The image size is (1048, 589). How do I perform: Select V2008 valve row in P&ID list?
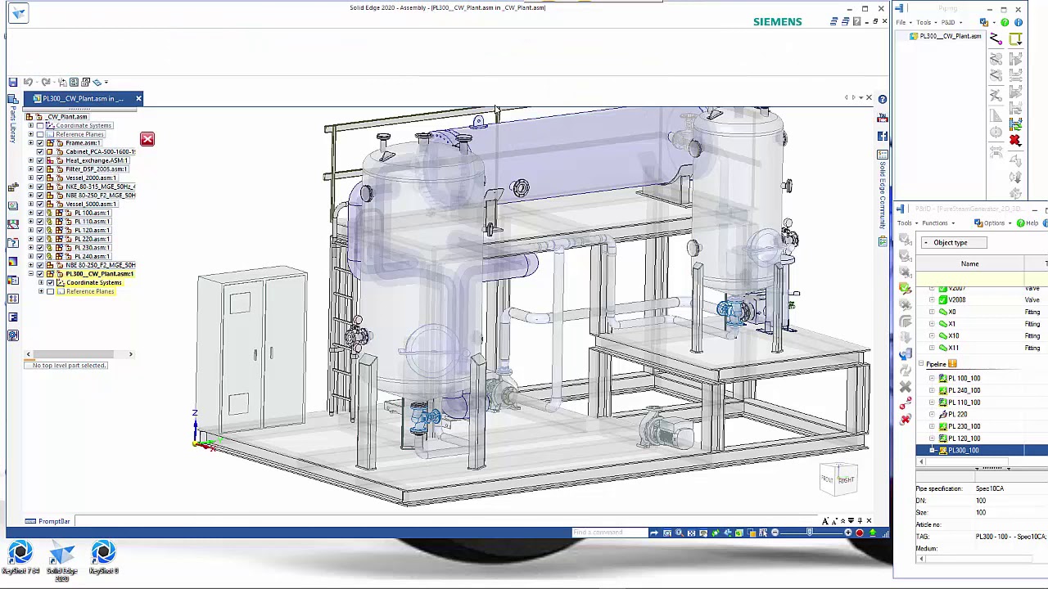957,299
